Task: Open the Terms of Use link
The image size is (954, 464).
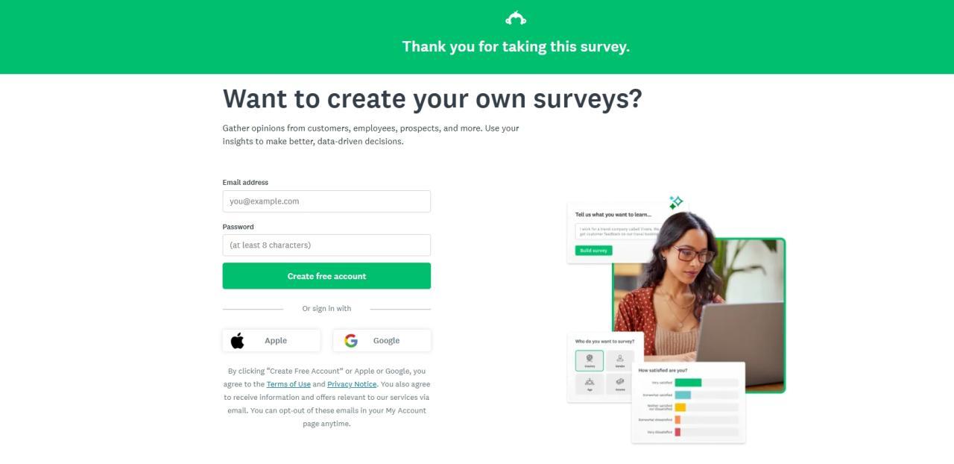Action: 288,384
